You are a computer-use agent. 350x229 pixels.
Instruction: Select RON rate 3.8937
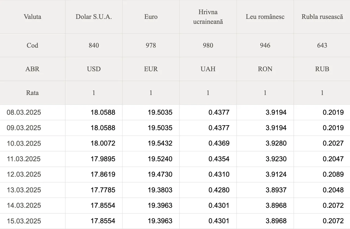tap(276, 190)
